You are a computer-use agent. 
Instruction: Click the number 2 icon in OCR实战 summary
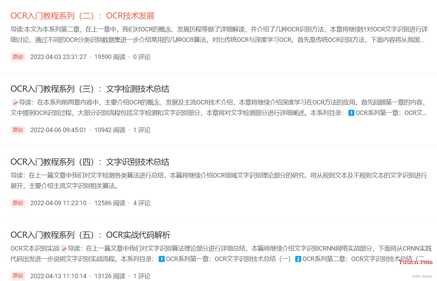[298, 259]
